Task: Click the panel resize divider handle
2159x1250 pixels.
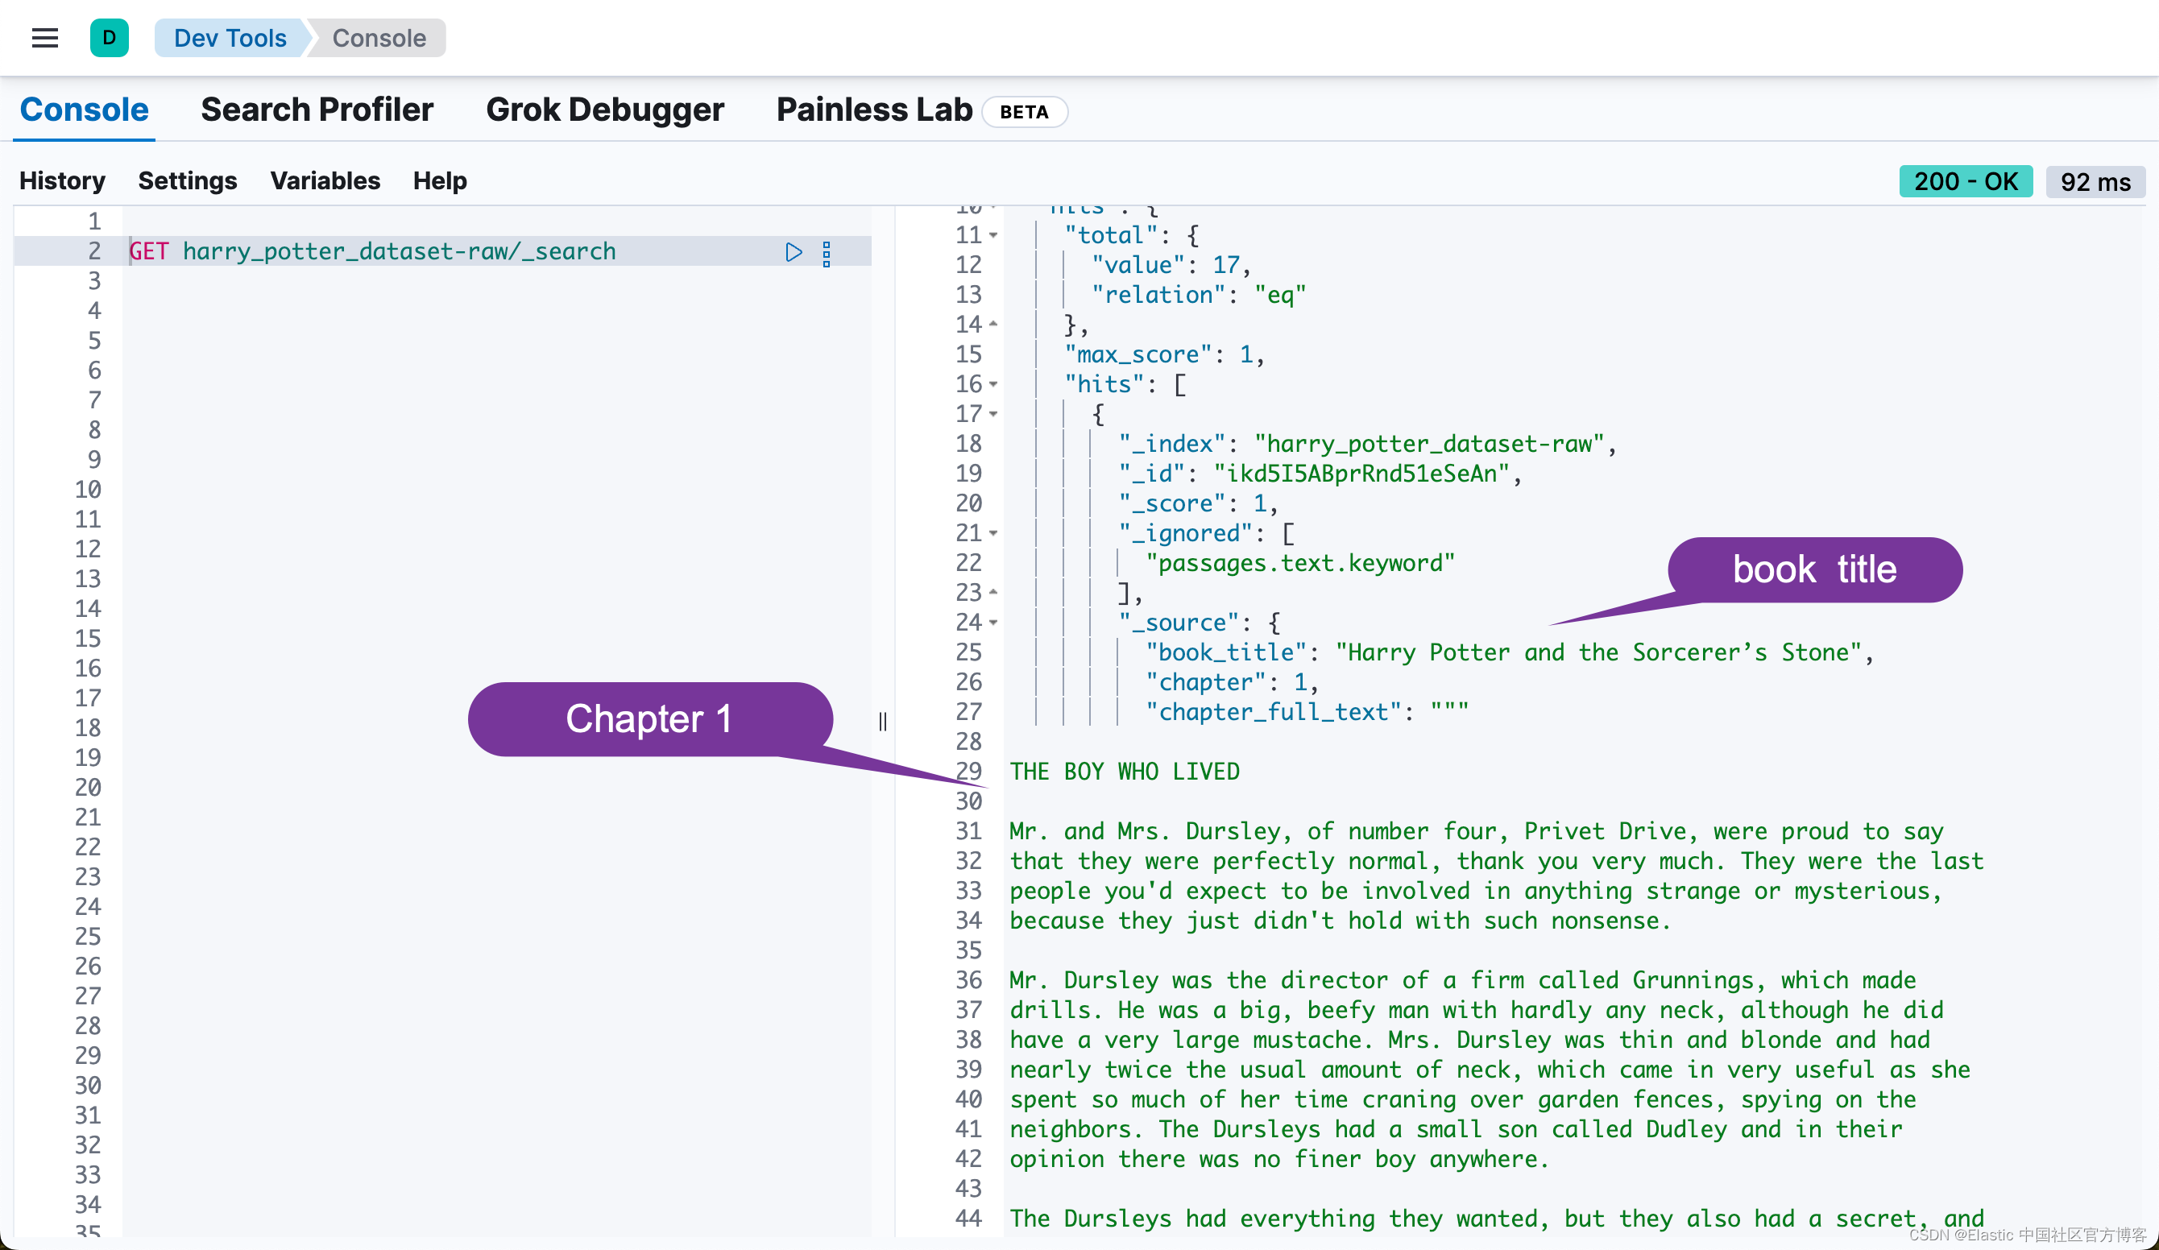Action: click(882, 722)
